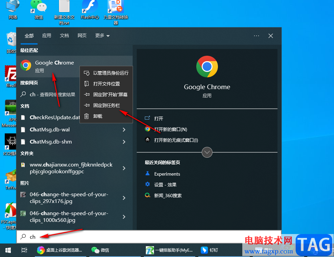Select the ToYcon desktop shortcut
This screenshot has height=257, width=334.
tap(10, 179)
